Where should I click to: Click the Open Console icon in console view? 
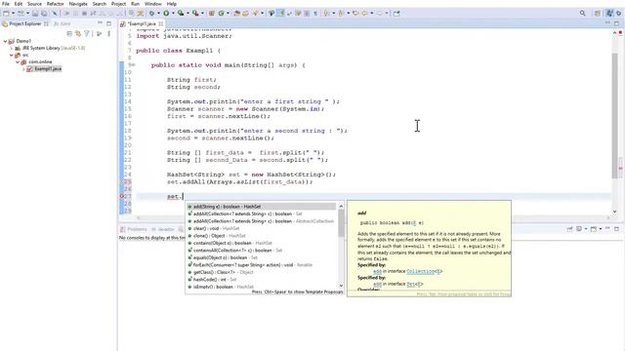(594, 229)
